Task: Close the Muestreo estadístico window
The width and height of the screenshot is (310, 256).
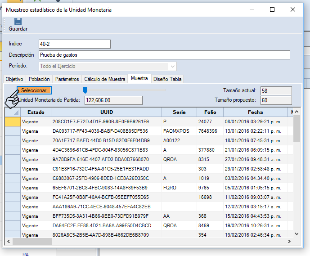Action: coord(293,9)
